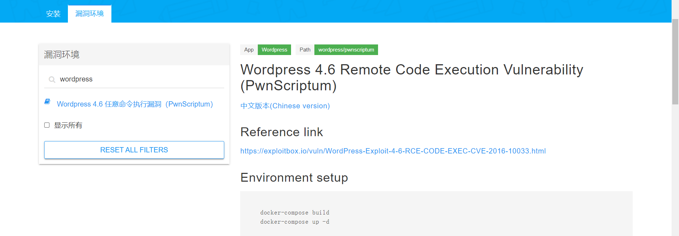Click the docker-compose build line

coord(295,212)
